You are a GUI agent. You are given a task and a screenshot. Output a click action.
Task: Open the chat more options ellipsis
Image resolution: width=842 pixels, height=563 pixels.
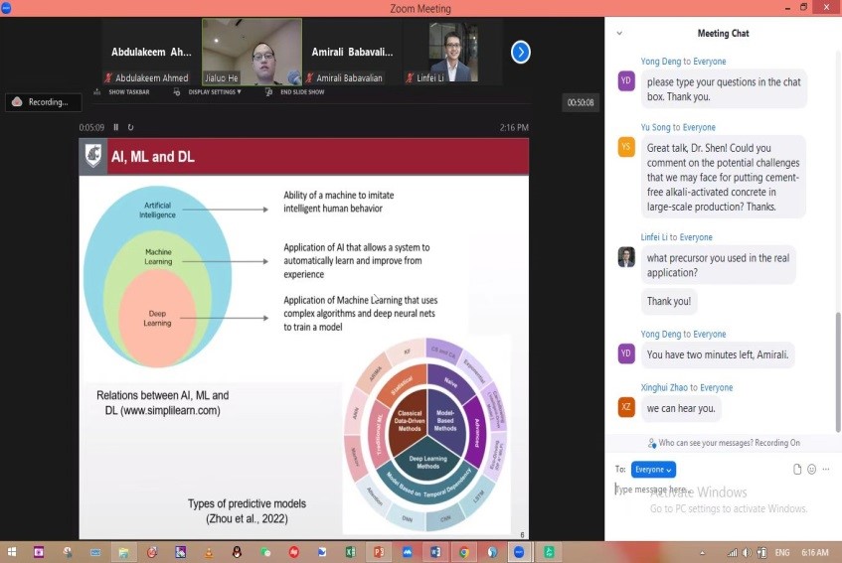pyautogui.click(x=827, y=469)
